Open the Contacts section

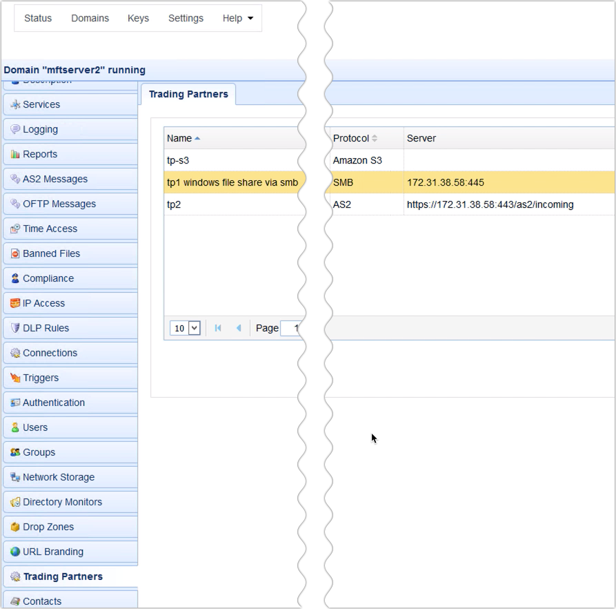pyautogui.click(x=43, y=601)
